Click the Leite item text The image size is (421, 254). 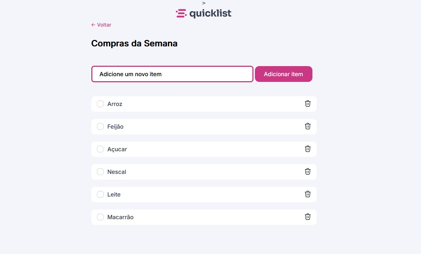(114, 194)
